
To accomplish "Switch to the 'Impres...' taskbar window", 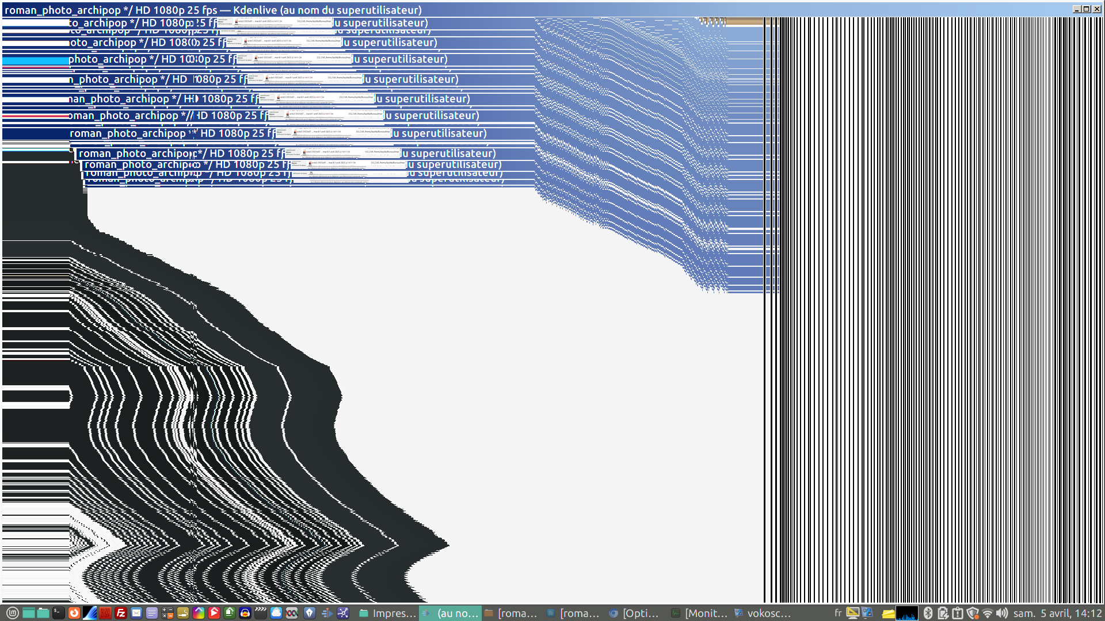I will coord(387,613).
